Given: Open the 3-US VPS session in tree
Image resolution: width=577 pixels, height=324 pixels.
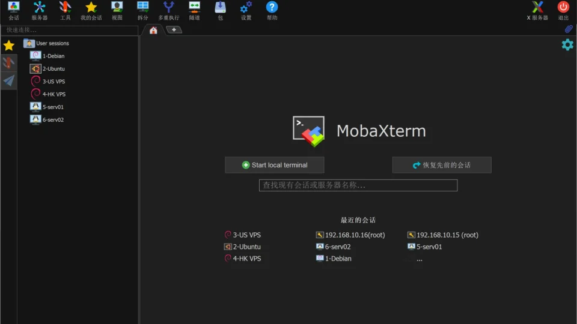Looking at the screenshot, I should click(x=47, y=82).
